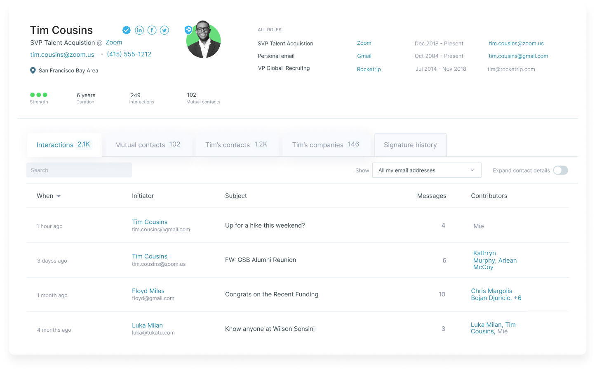Expand the '+6' additional contributors
This screenshot has width=597, height=370.
tap(517, 298)
